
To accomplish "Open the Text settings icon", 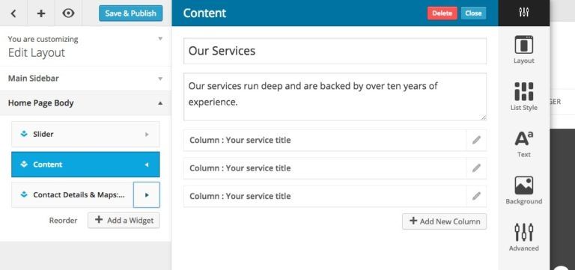I will point(523,138).
